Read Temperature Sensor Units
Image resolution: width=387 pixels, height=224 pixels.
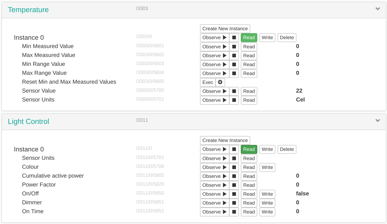click(249, 100)
